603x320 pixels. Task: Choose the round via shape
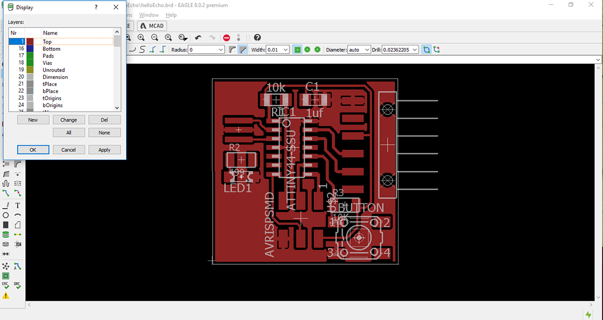coord(308,50)
